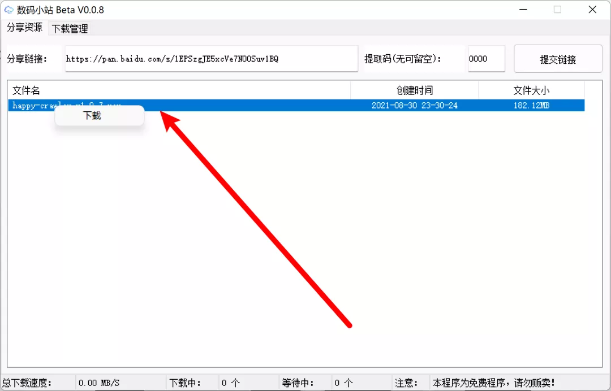Screen dimensions: 611x391
Task: Click the 0.00 MB/S speed value
Action: (x=99, y=383)
